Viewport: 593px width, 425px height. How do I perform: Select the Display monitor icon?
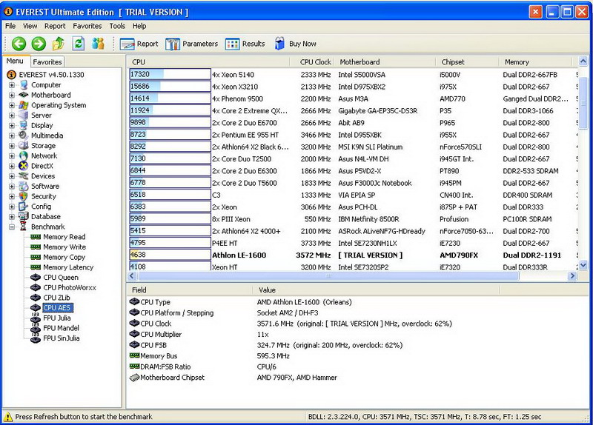[24, 125]
